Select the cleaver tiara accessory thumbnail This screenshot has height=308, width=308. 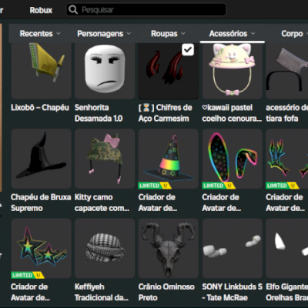coord(287,71)
